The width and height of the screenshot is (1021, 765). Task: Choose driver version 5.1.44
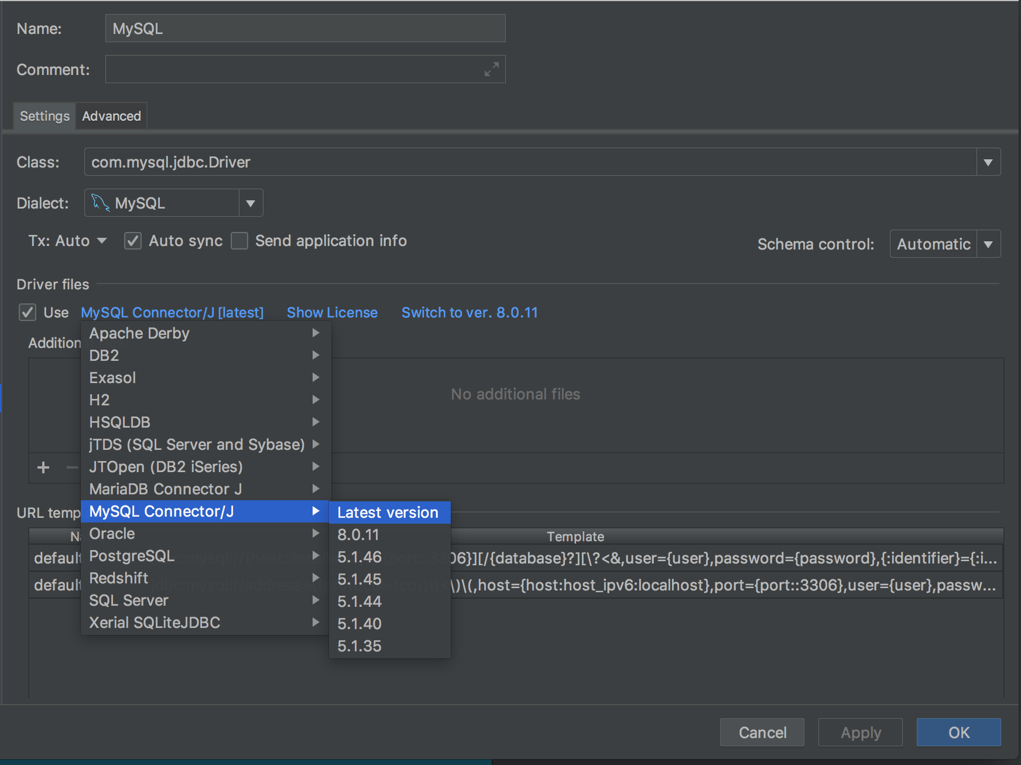click(x=390, y=602)
